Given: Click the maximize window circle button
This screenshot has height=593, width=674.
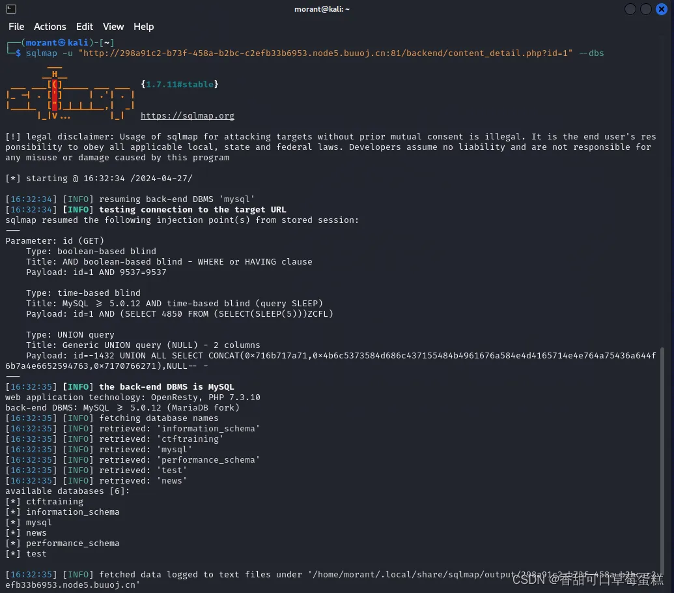Looking at the screenshot, I should click(646, 9).
